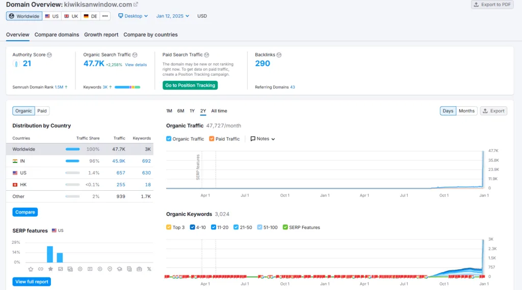Toggle the Top 3 keywords checkbox
This screenshot has width=522, height=290.
tap(169, 227)
